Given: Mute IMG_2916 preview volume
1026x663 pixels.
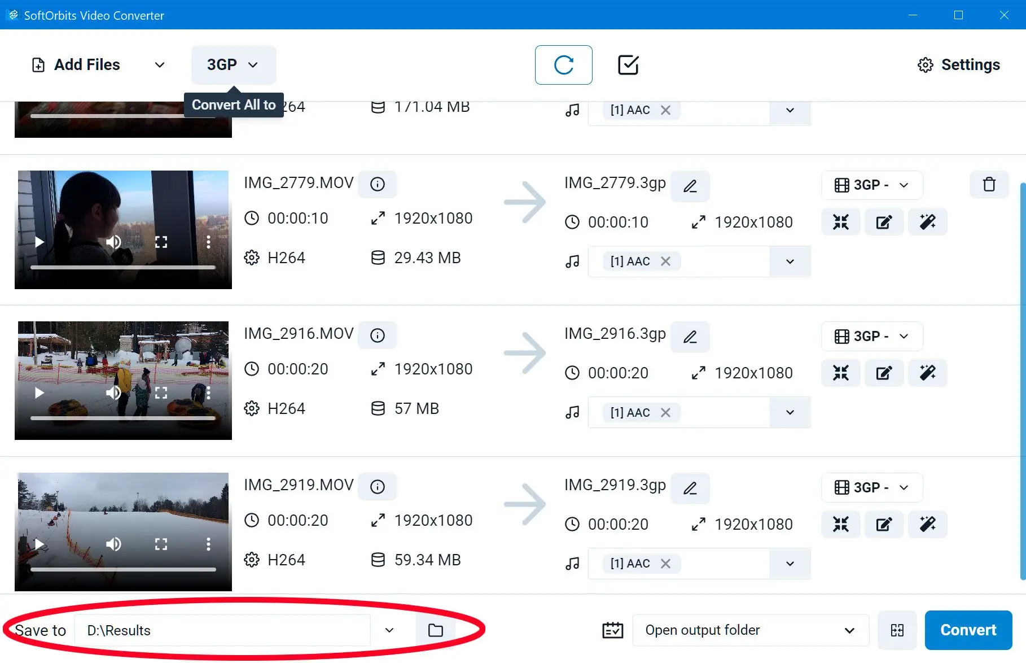Looking at the screenshot, I should [113, 393].
